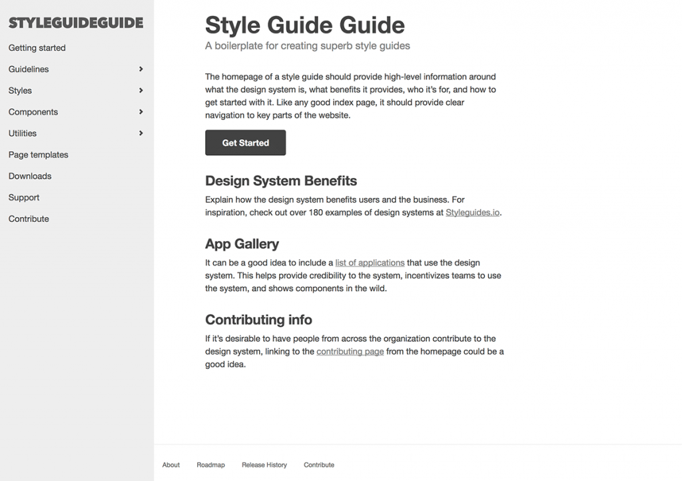
Task: Expand the Styles section chevron
Action: 141,91
